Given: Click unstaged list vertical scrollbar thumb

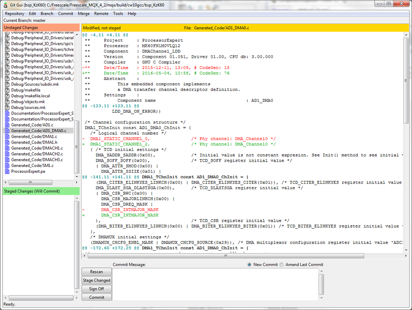Looking at the screenshot, I should coord(77,147).
